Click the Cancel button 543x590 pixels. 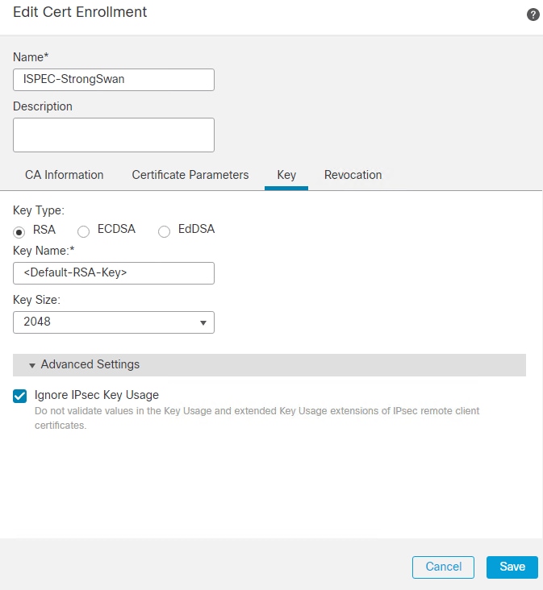443,567
